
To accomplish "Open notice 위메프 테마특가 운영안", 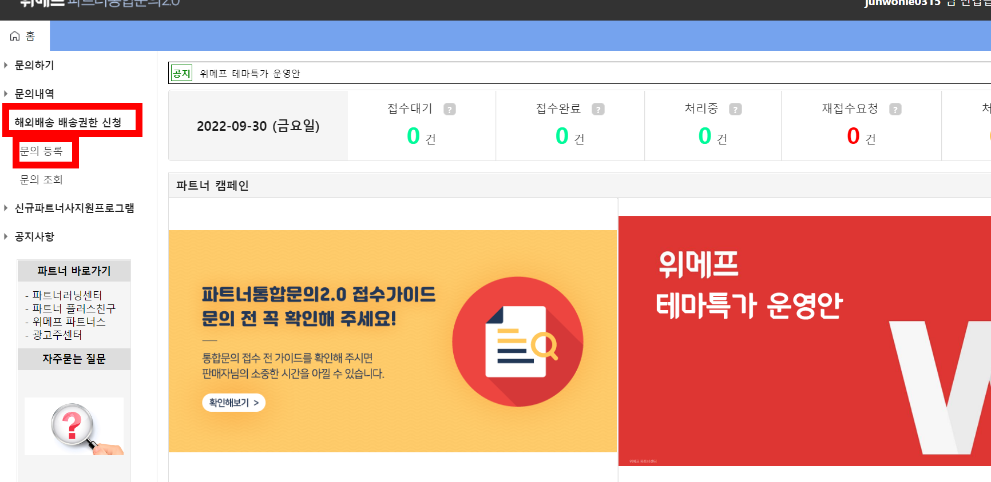I will pyautogui.click(x=250, y=74).
